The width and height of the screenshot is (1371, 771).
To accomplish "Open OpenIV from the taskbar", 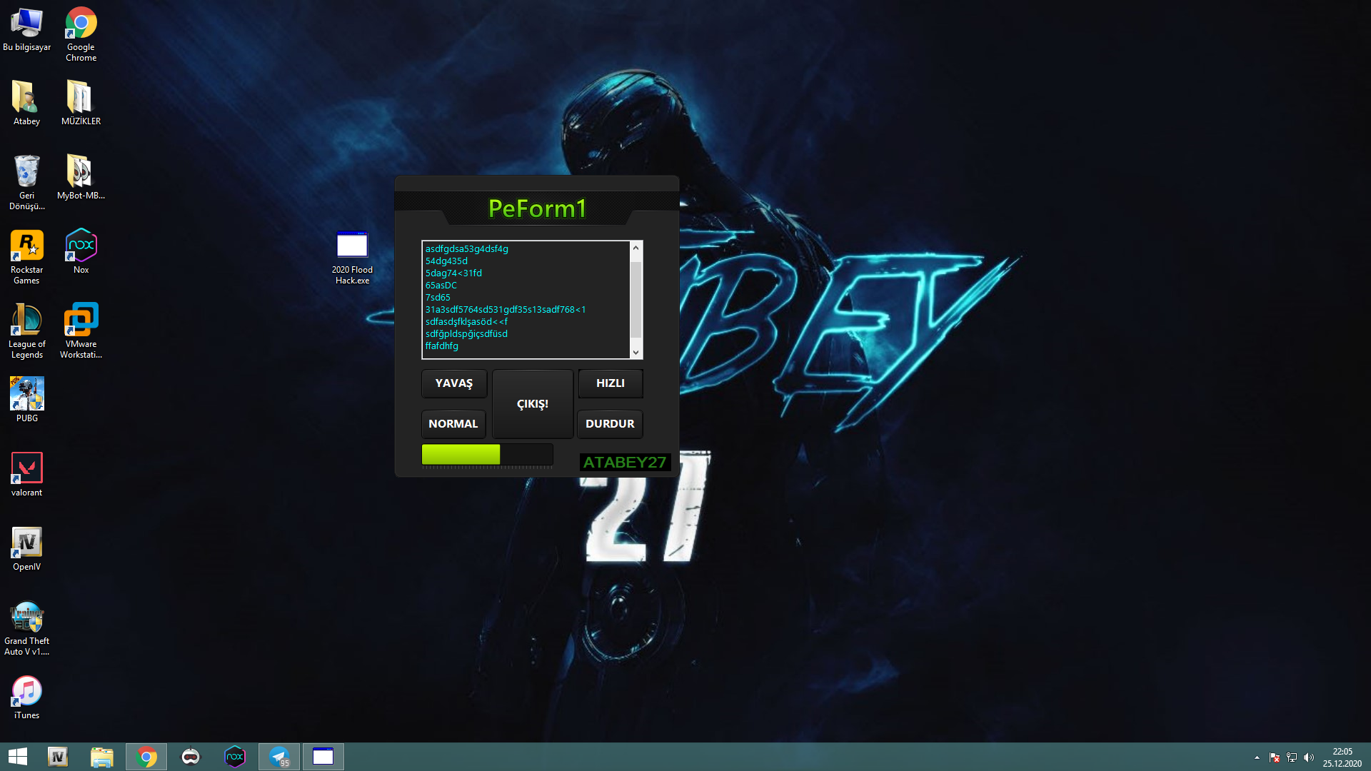I will (58, 757).
